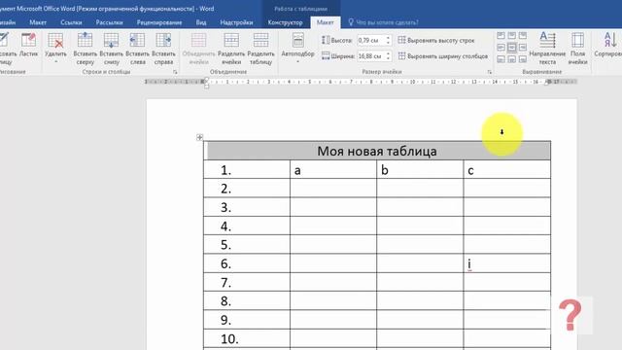Align cell text bottom left
Screen dimensions: 622x350
[501, 59]
